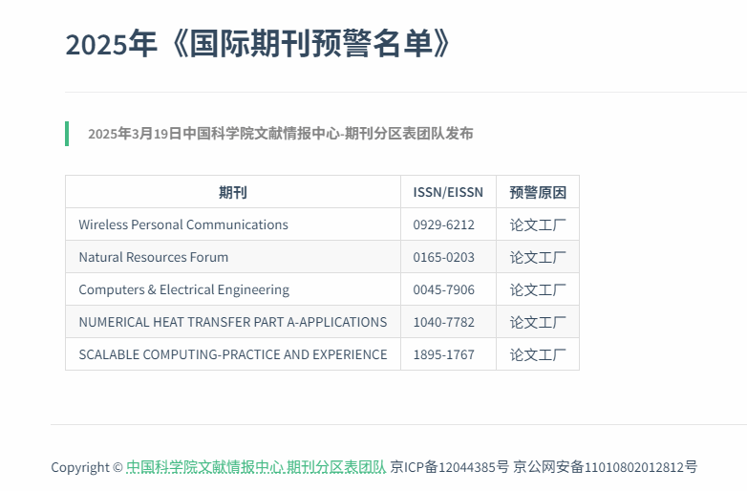The image size is (747, 491).
Task: Click the 2025年《国际期刊预警名单》 page title
Action: [x=258, y=44]
